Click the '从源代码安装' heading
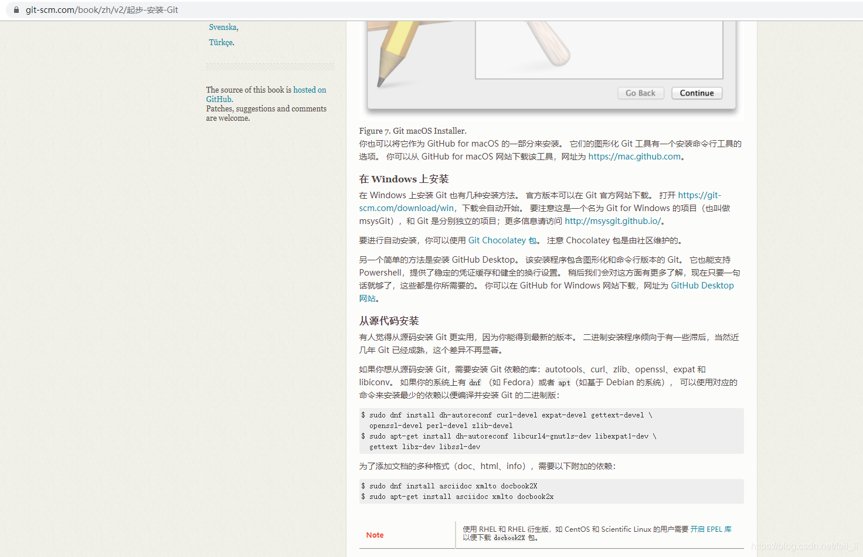Viewport: 863px width, 557px height. tap(389, 321)
